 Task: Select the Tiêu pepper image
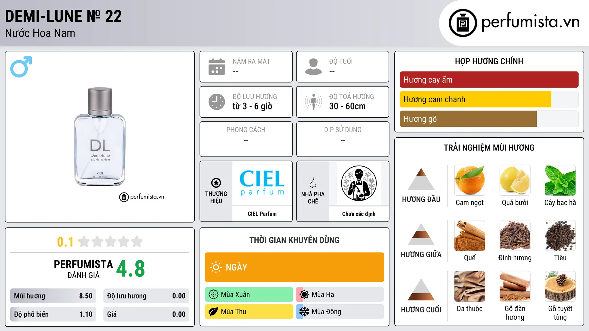click(560, 236)
